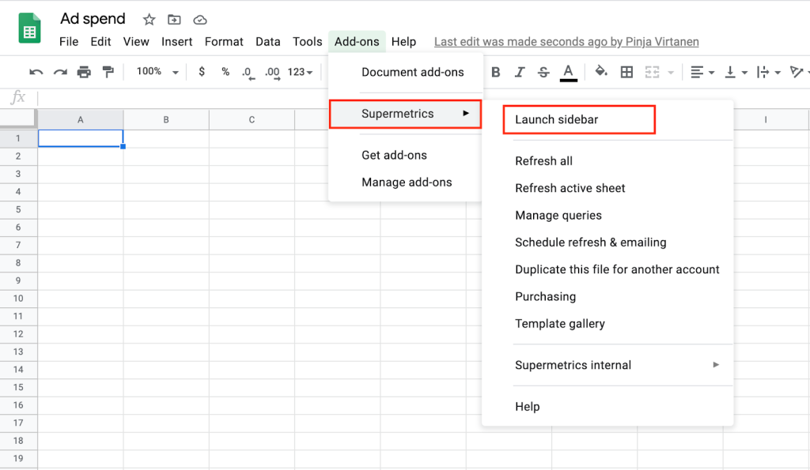Toggle strikethrough formatting
The width and height of the screenshot is (810, 470).
click(543, 72)
